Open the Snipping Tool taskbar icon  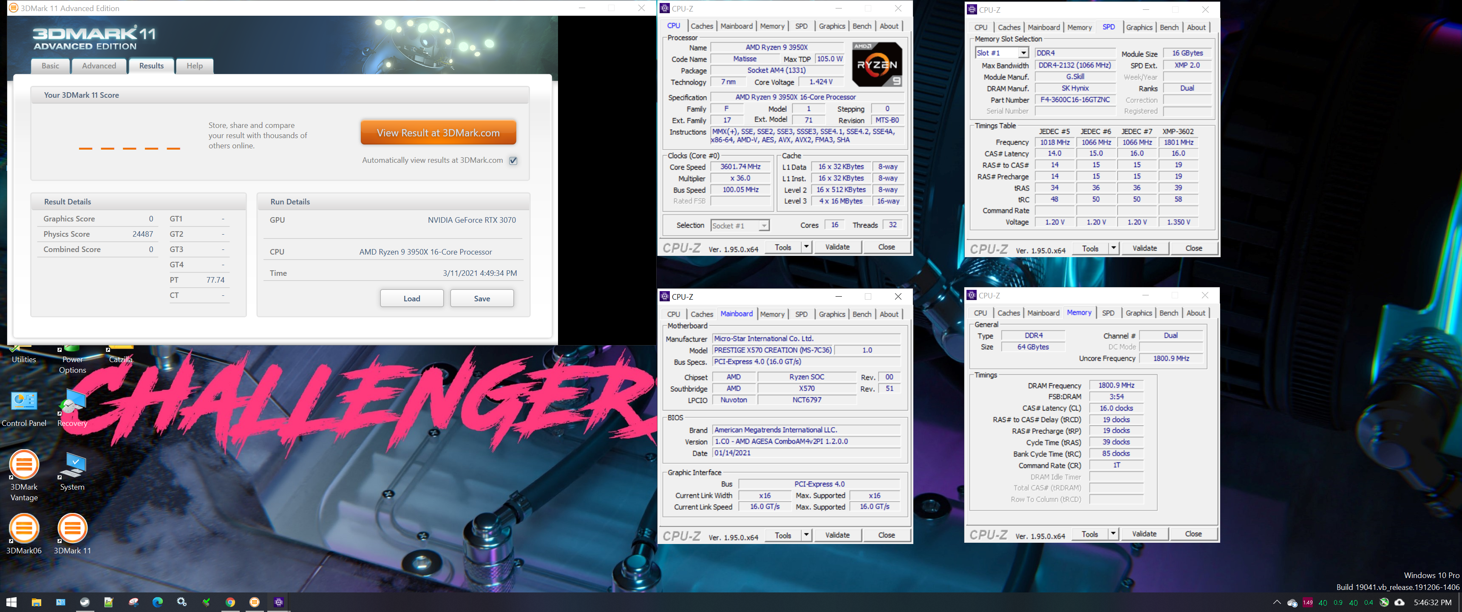point(133,602)
